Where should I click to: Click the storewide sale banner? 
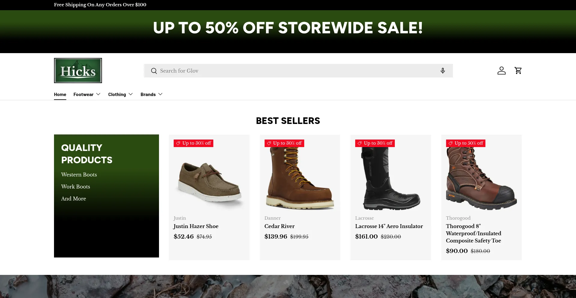pos(288,28)
